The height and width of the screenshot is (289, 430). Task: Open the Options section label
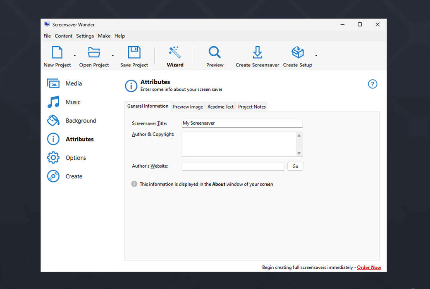[76, 158]
